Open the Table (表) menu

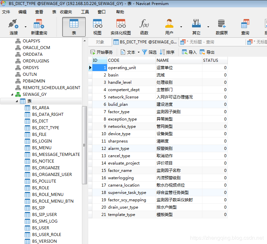54,12
